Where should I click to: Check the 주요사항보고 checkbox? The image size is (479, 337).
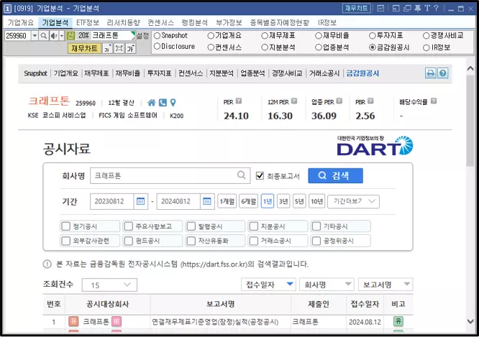(129, 226)
